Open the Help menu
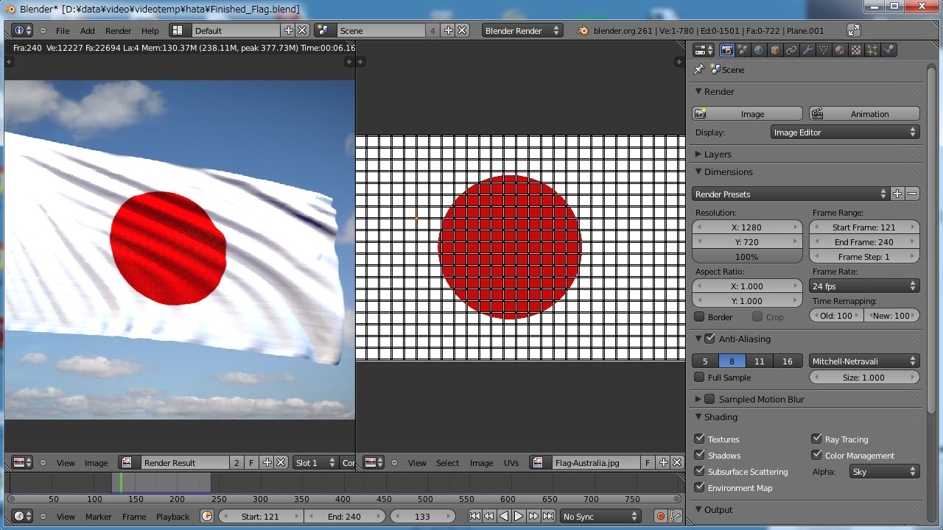 pos(150,30)
